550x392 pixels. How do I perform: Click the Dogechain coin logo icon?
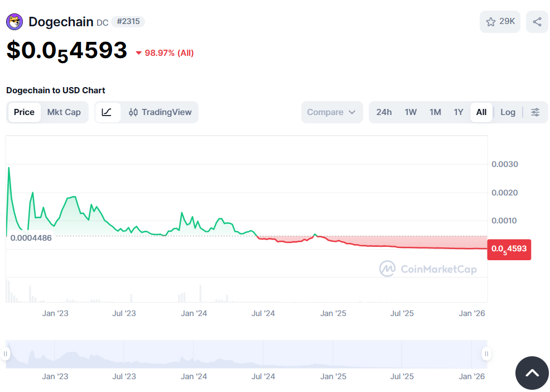click(15, 22)
